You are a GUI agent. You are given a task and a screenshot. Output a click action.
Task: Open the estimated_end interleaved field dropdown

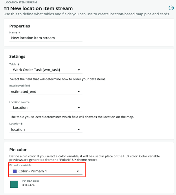[x=46, y=92]
